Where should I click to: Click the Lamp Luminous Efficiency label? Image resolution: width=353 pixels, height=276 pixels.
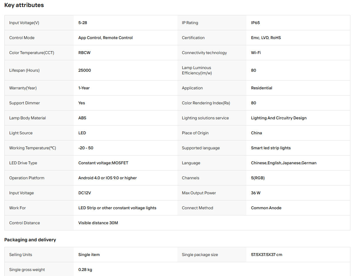197,70
